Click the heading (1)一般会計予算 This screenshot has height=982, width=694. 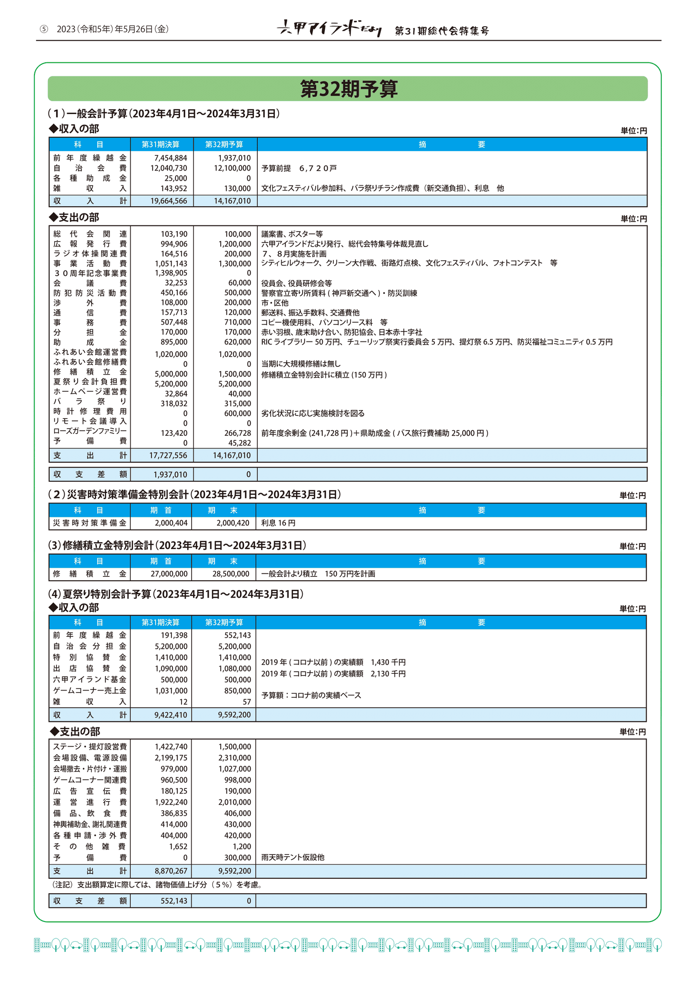pos(164,114)
